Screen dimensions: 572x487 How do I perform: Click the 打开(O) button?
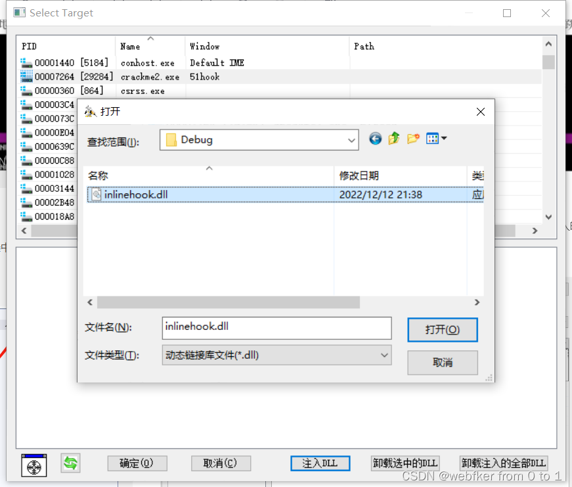442,329
